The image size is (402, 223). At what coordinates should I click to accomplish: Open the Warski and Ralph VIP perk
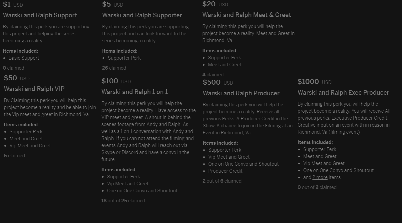pos(34,89)
